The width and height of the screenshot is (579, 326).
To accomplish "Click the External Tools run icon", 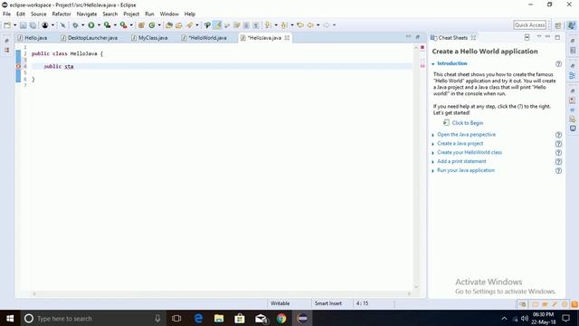I will coord(123,25).
